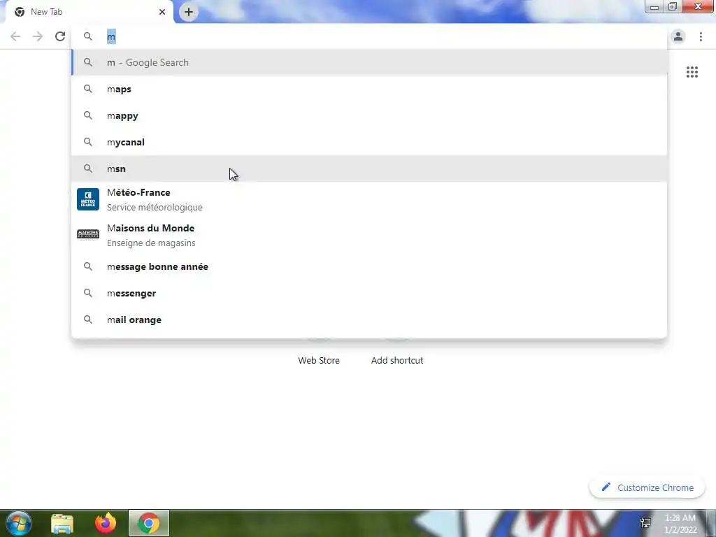Click the browser forward arrow

[x=38, y=36]
